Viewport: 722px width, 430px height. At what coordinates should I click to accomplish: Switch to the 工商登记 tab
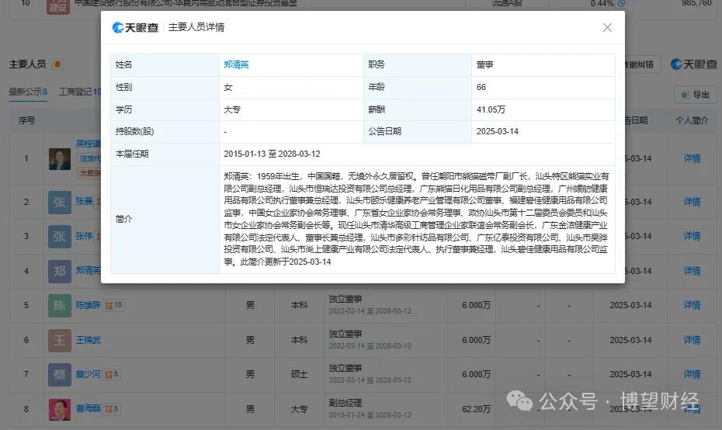click(80, 92)
